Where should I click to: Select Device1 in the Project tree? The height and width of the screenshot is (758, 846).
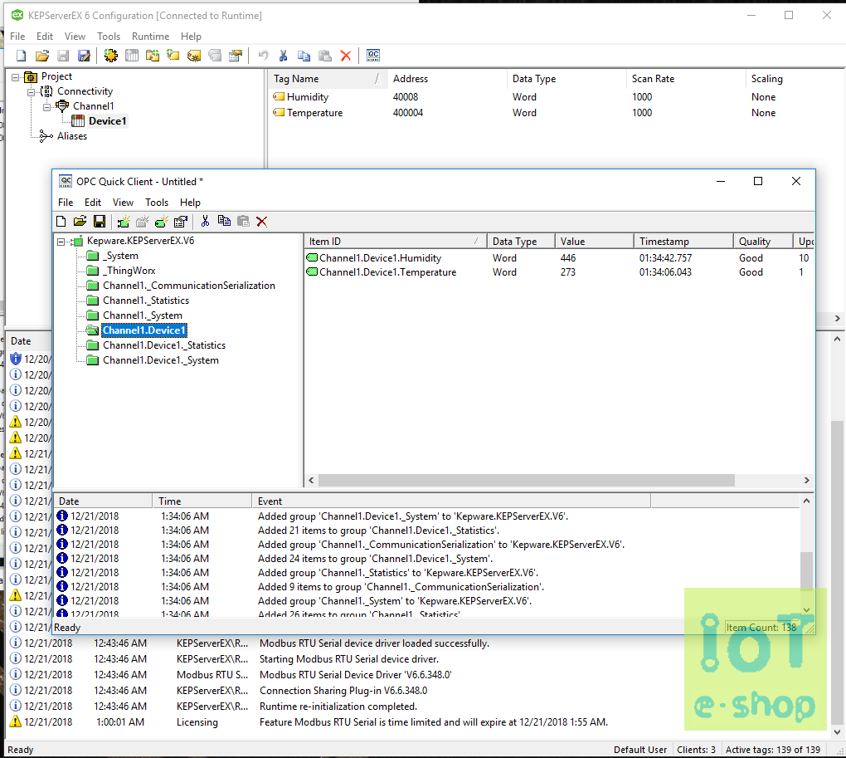click(x=107, y=121)
